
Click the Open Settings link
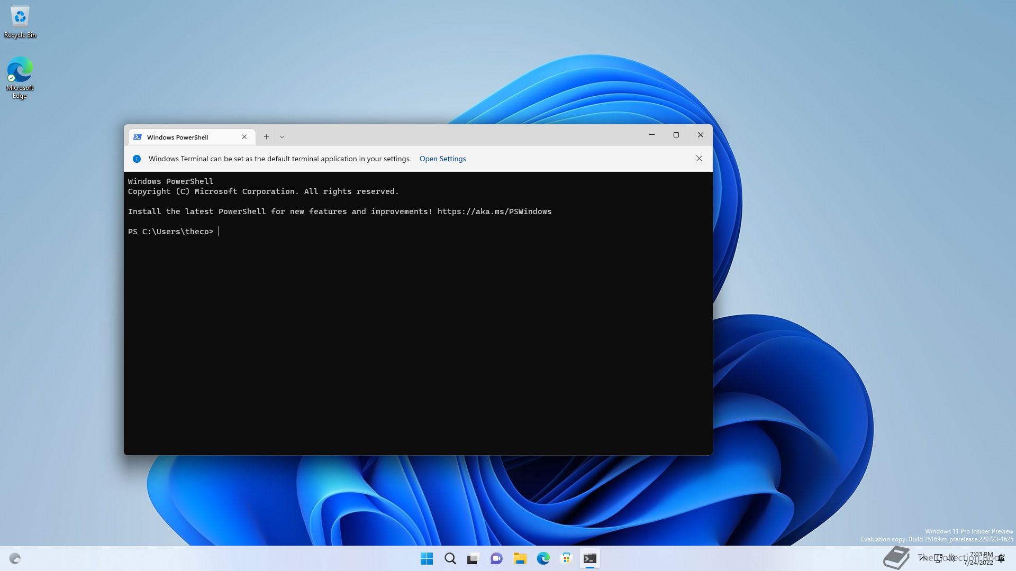point(442,159)
